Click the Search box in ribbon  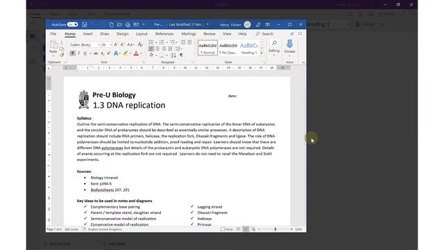(265, 34)
